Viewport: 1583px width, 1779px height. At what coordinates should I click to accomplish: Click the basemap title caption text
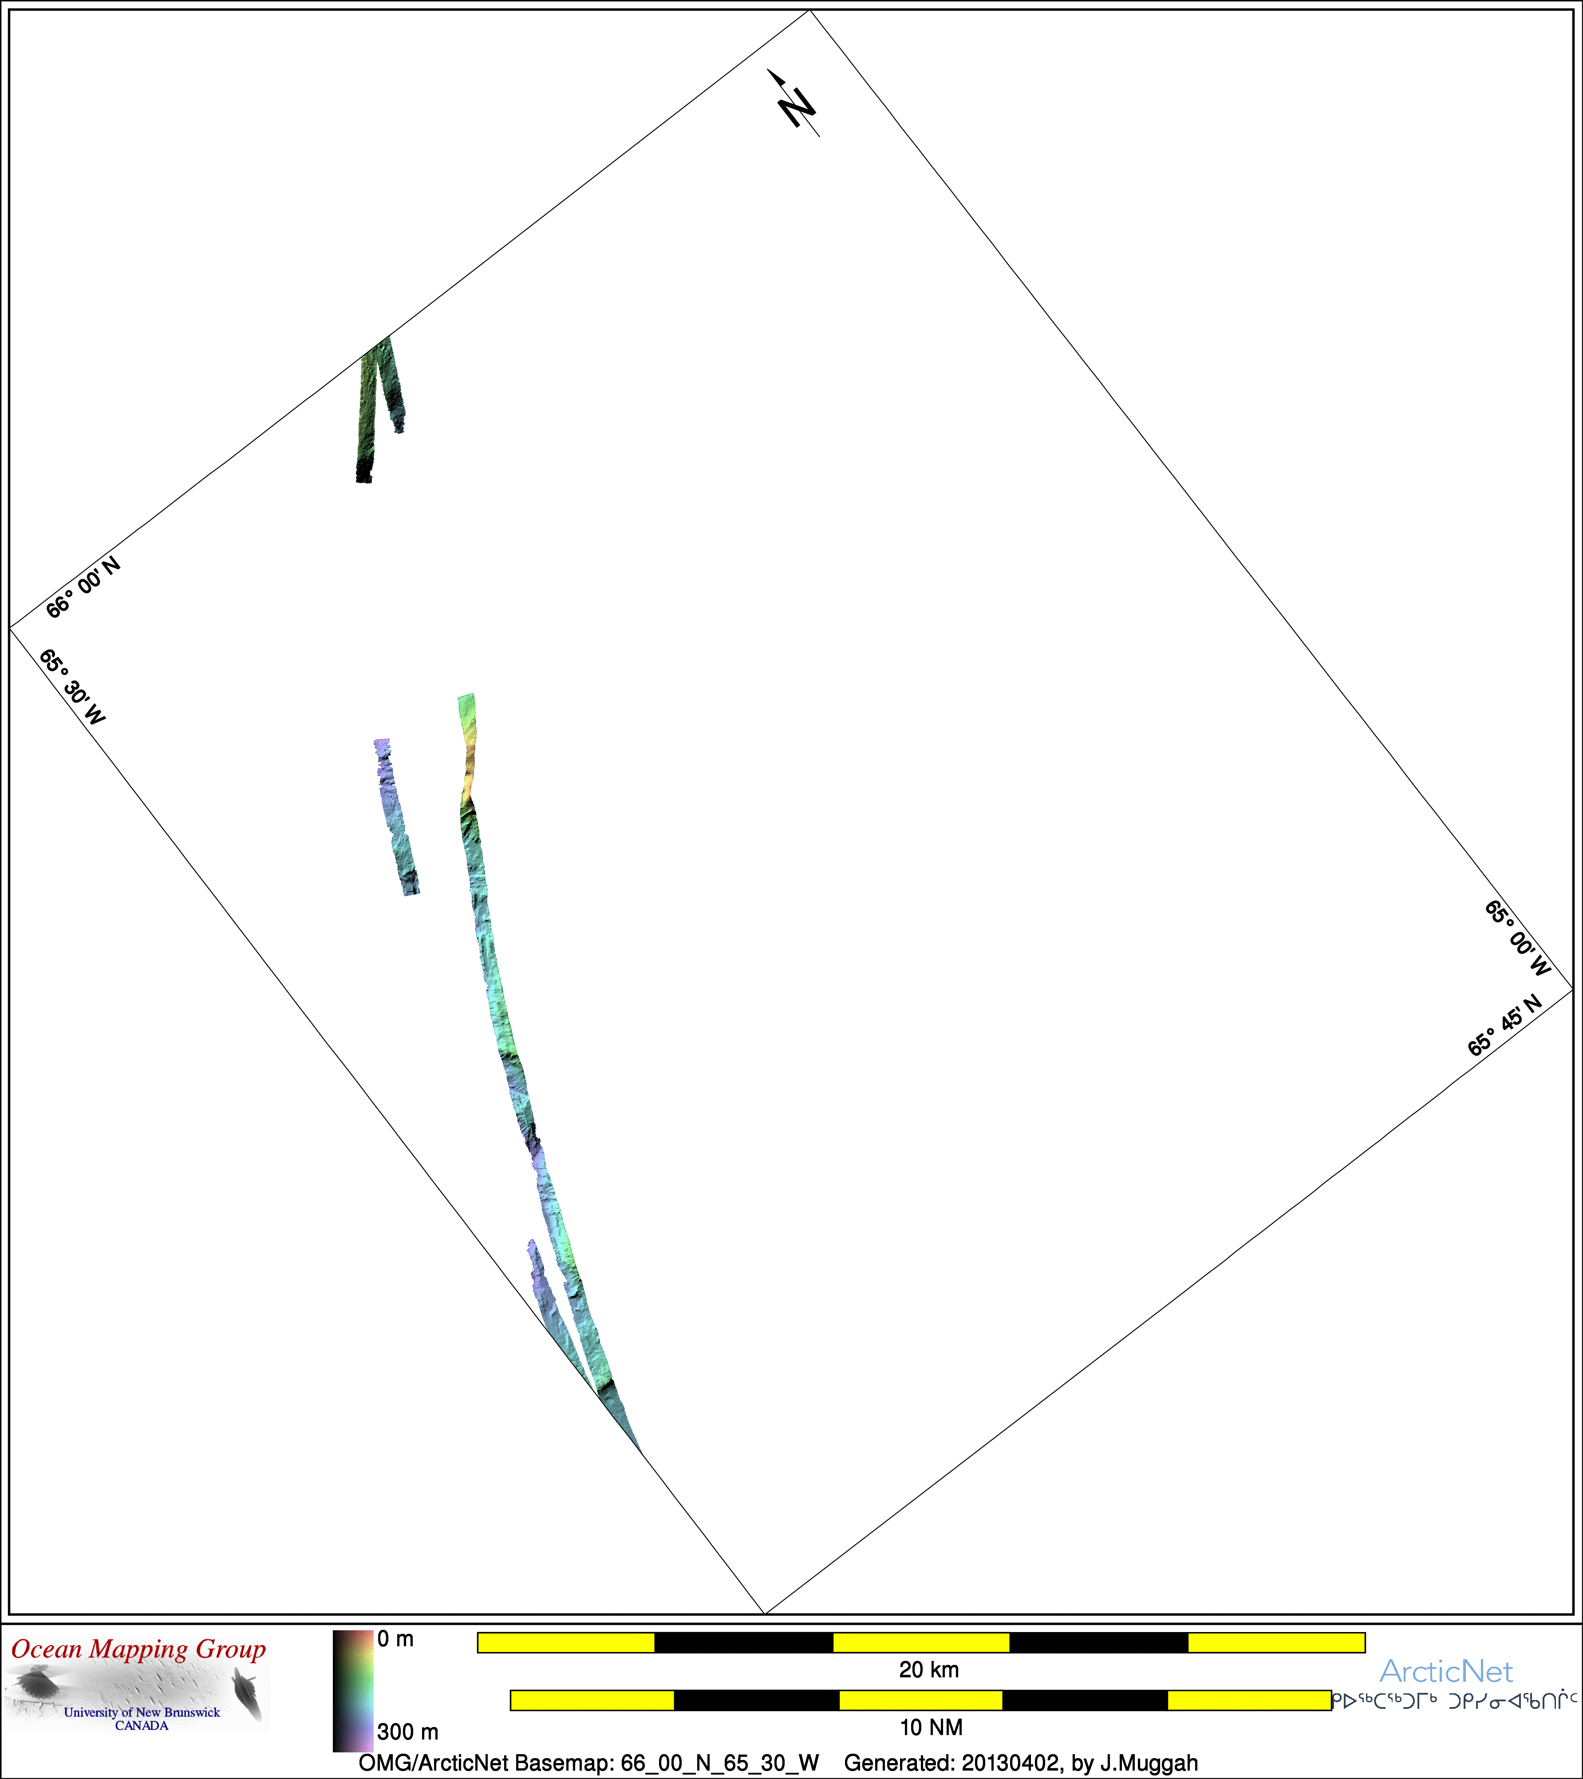[778, 1763]
